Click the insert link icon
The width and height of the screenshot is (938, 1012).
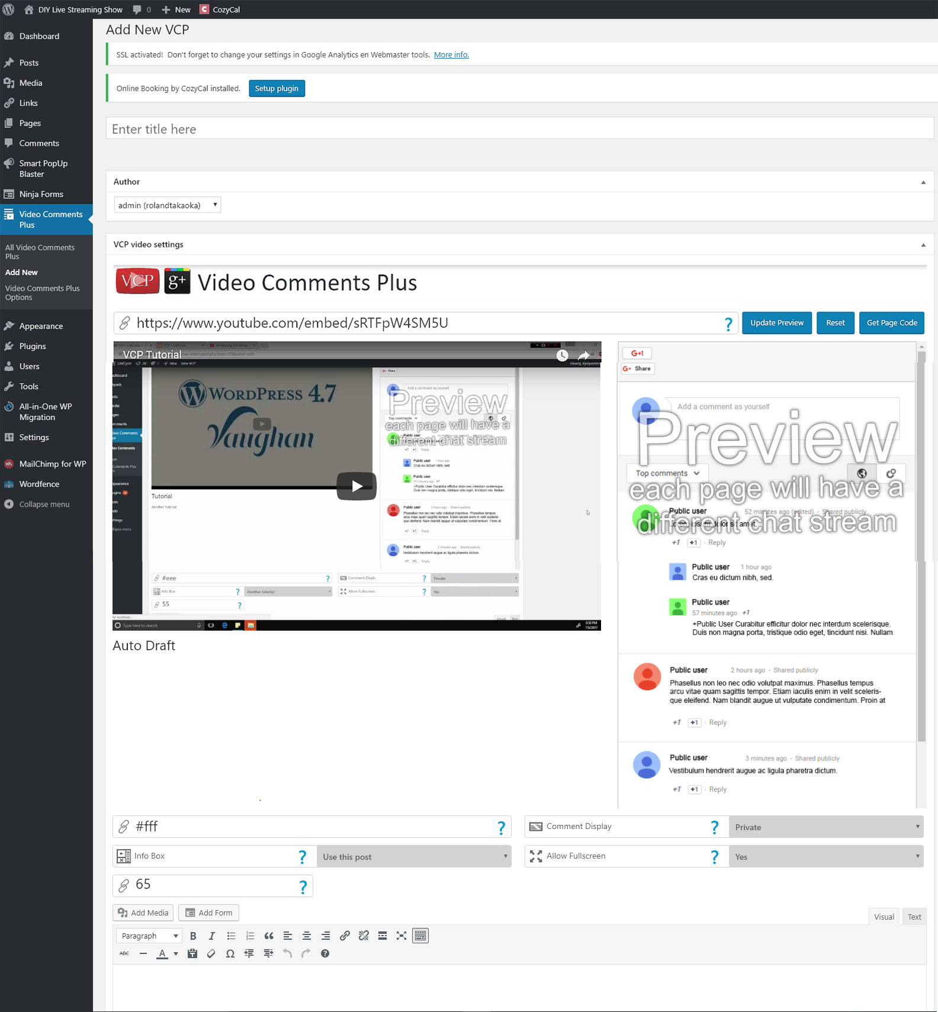345,936
